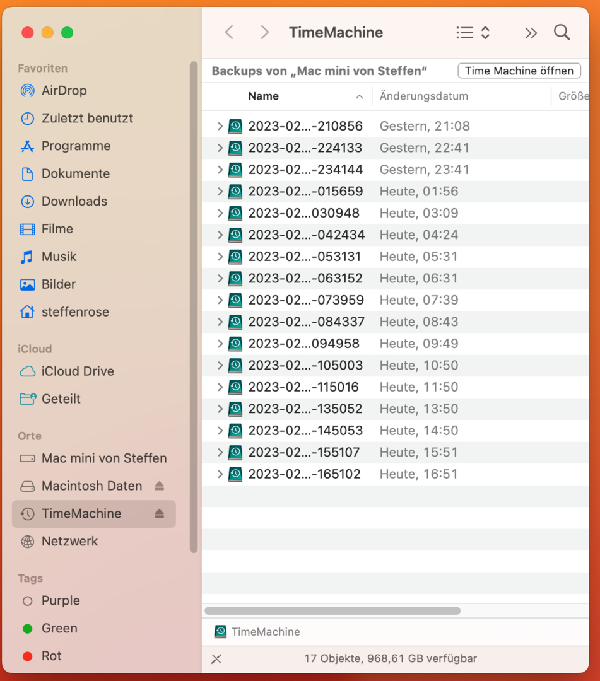The width and height of the screenshot is (600, 681).
Task: Open the Dokumente folder
Action: [75, 174]
